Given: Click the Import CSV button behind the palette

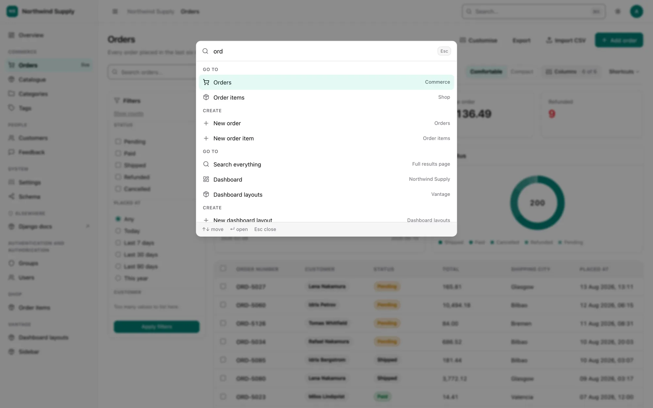Looking at the screenshot, I should 566,40.
